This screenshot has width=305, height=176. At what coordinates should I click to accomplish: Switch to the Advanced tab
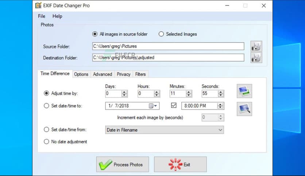(103, 74)
